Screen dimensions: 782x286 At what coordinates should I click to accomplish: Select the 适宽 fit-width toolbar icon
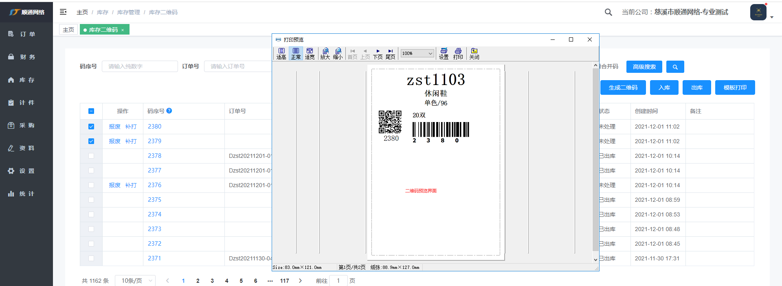point(310,53)
